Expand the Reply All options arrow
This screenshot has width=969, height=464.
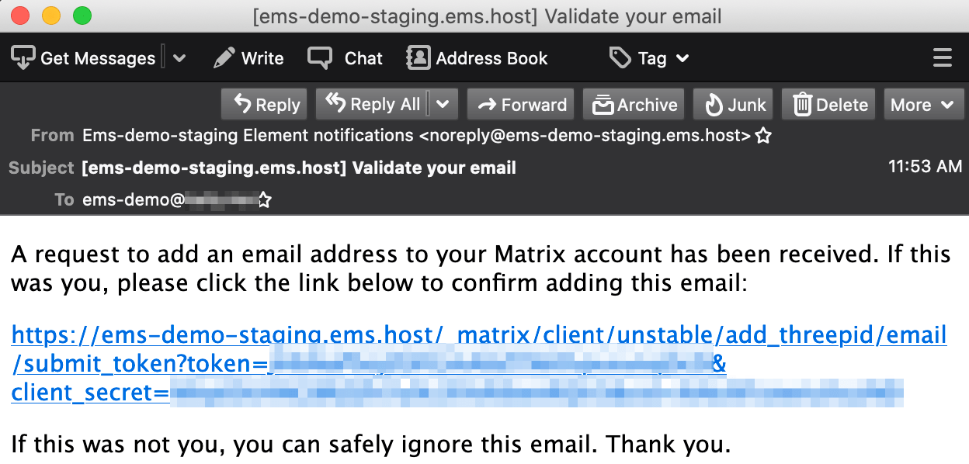(x=443, y=105)
